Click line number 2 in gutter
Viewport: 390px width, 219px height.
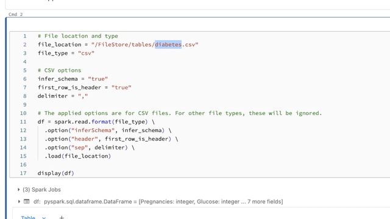click(x=24, y=44)
